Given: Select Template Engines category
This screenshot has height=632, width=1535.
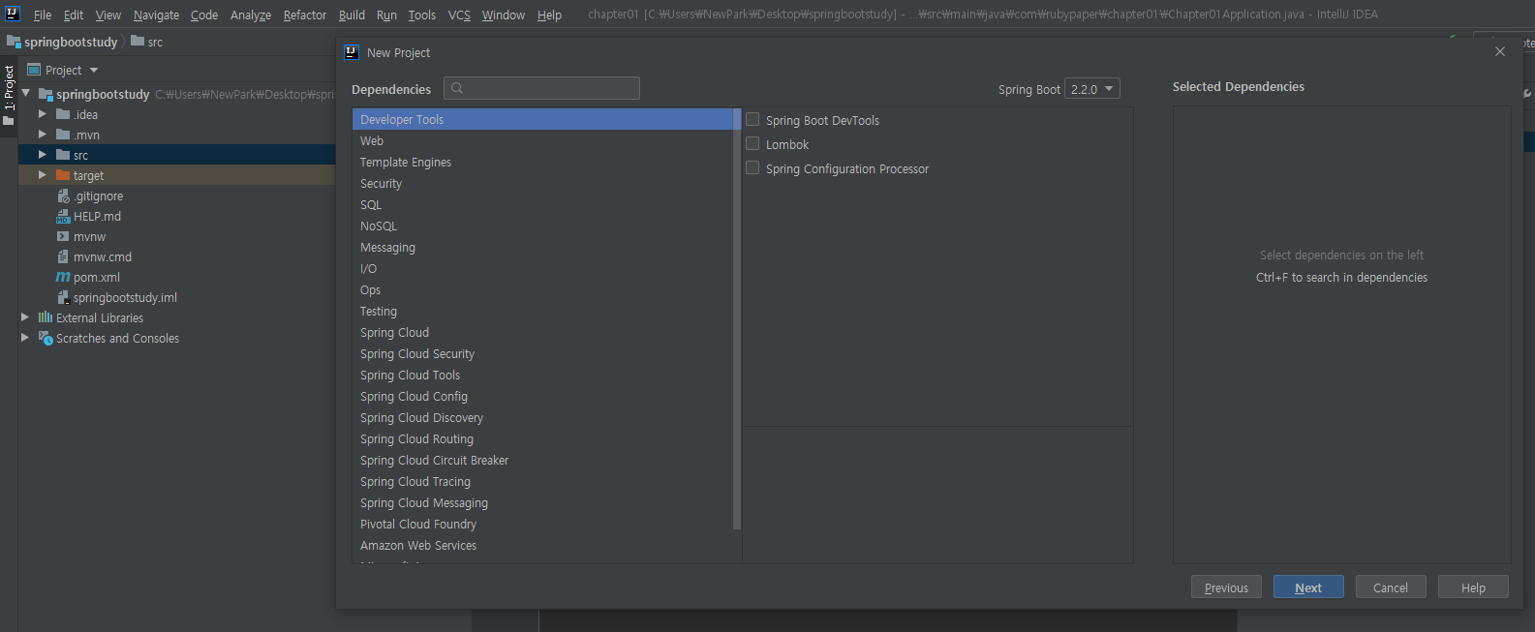Looking at the screenshot, I should [x=543, y=163].
